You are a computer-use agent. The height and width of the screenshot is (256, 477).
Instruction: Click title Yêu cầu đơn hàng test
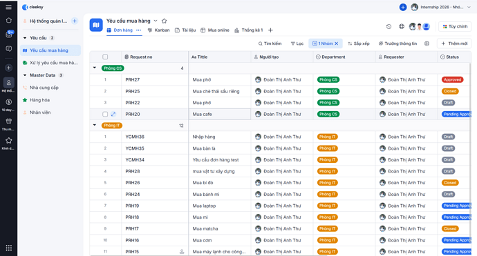click(216, 159)
